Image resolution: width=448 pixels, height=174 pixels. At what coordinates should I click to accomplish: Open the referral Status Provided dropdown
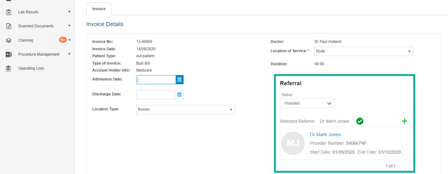(307, 103)
